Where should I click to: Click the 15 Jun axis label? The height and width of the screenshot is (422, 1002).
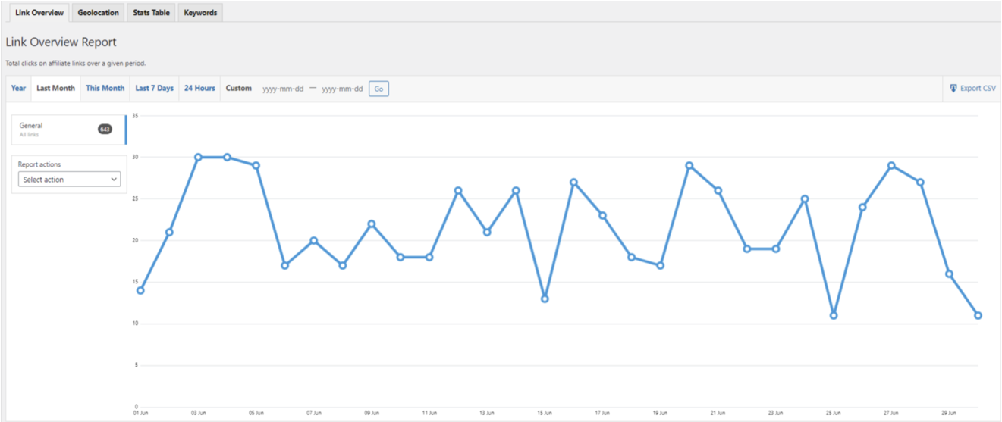pos(545,413)
